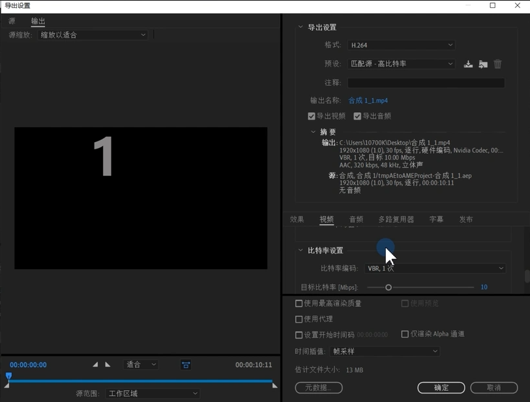This screenshot has height=402, width=530.
Task: Open the 源范围 工作区域 dropdown
Action: (x=153, y=394)
